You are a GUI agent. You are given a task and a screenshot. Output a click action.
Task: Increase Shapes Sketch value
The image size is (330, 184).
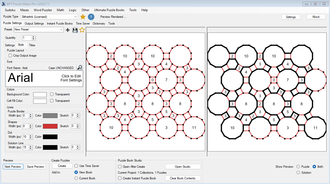78,125
